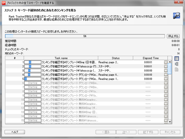The width and height of the screenshot is (185, 139).
Task: Select task 2 Yahoo.co.jp (ウ row name
Action: pos(70,66)
